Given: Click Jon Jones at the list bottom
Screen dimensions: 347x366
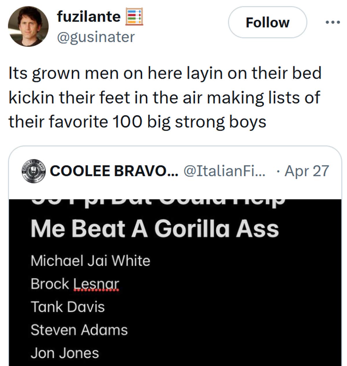Looking at the screenshot, I should pyautogui.click(x=65, y=352).
